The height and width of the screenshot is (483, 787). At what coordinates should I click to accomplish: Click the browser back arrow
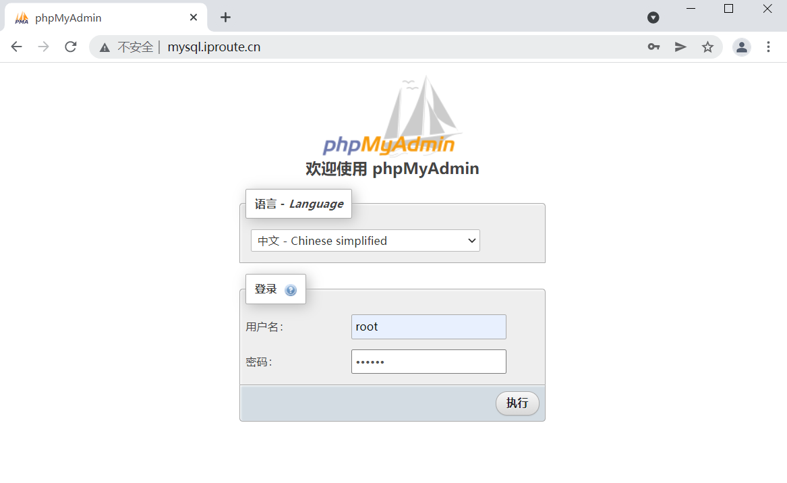click(x=17, y=47)
